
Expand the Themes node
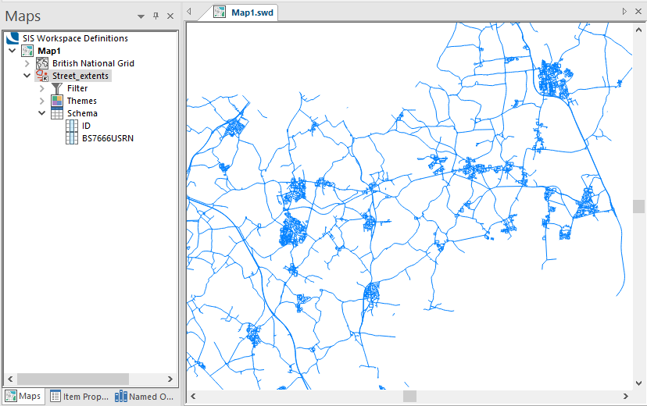pyautogui.click(x=42, y=101)
